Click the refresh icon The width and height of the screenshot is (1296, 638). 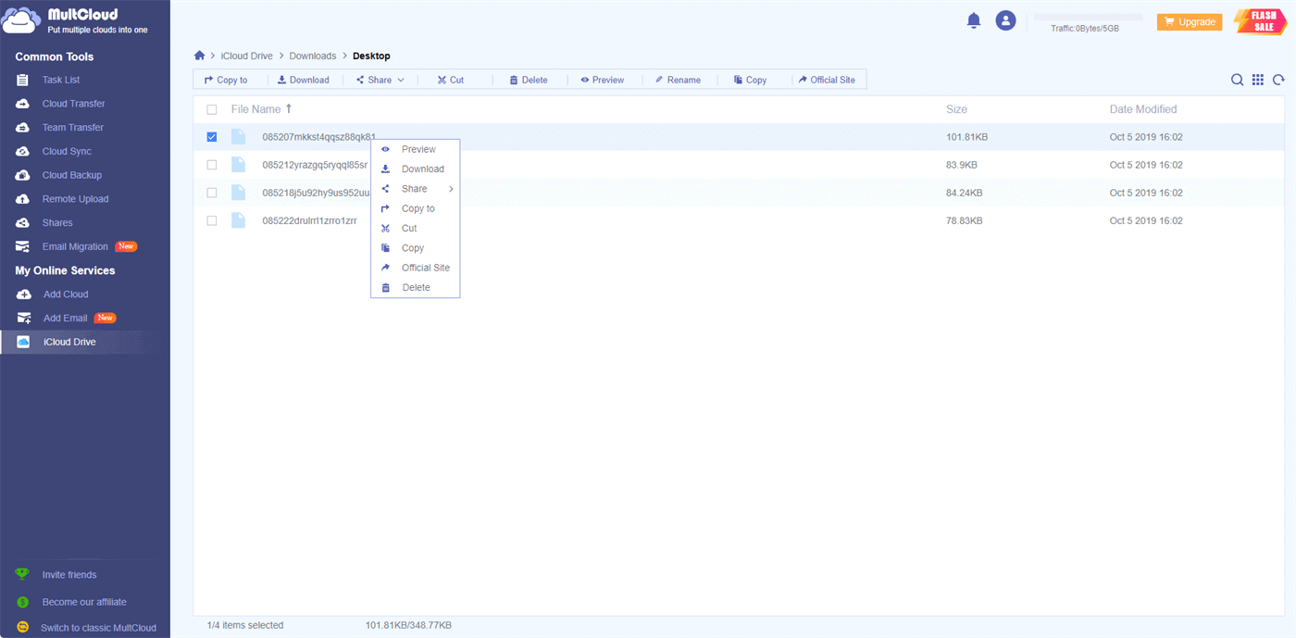point(1278,81)
